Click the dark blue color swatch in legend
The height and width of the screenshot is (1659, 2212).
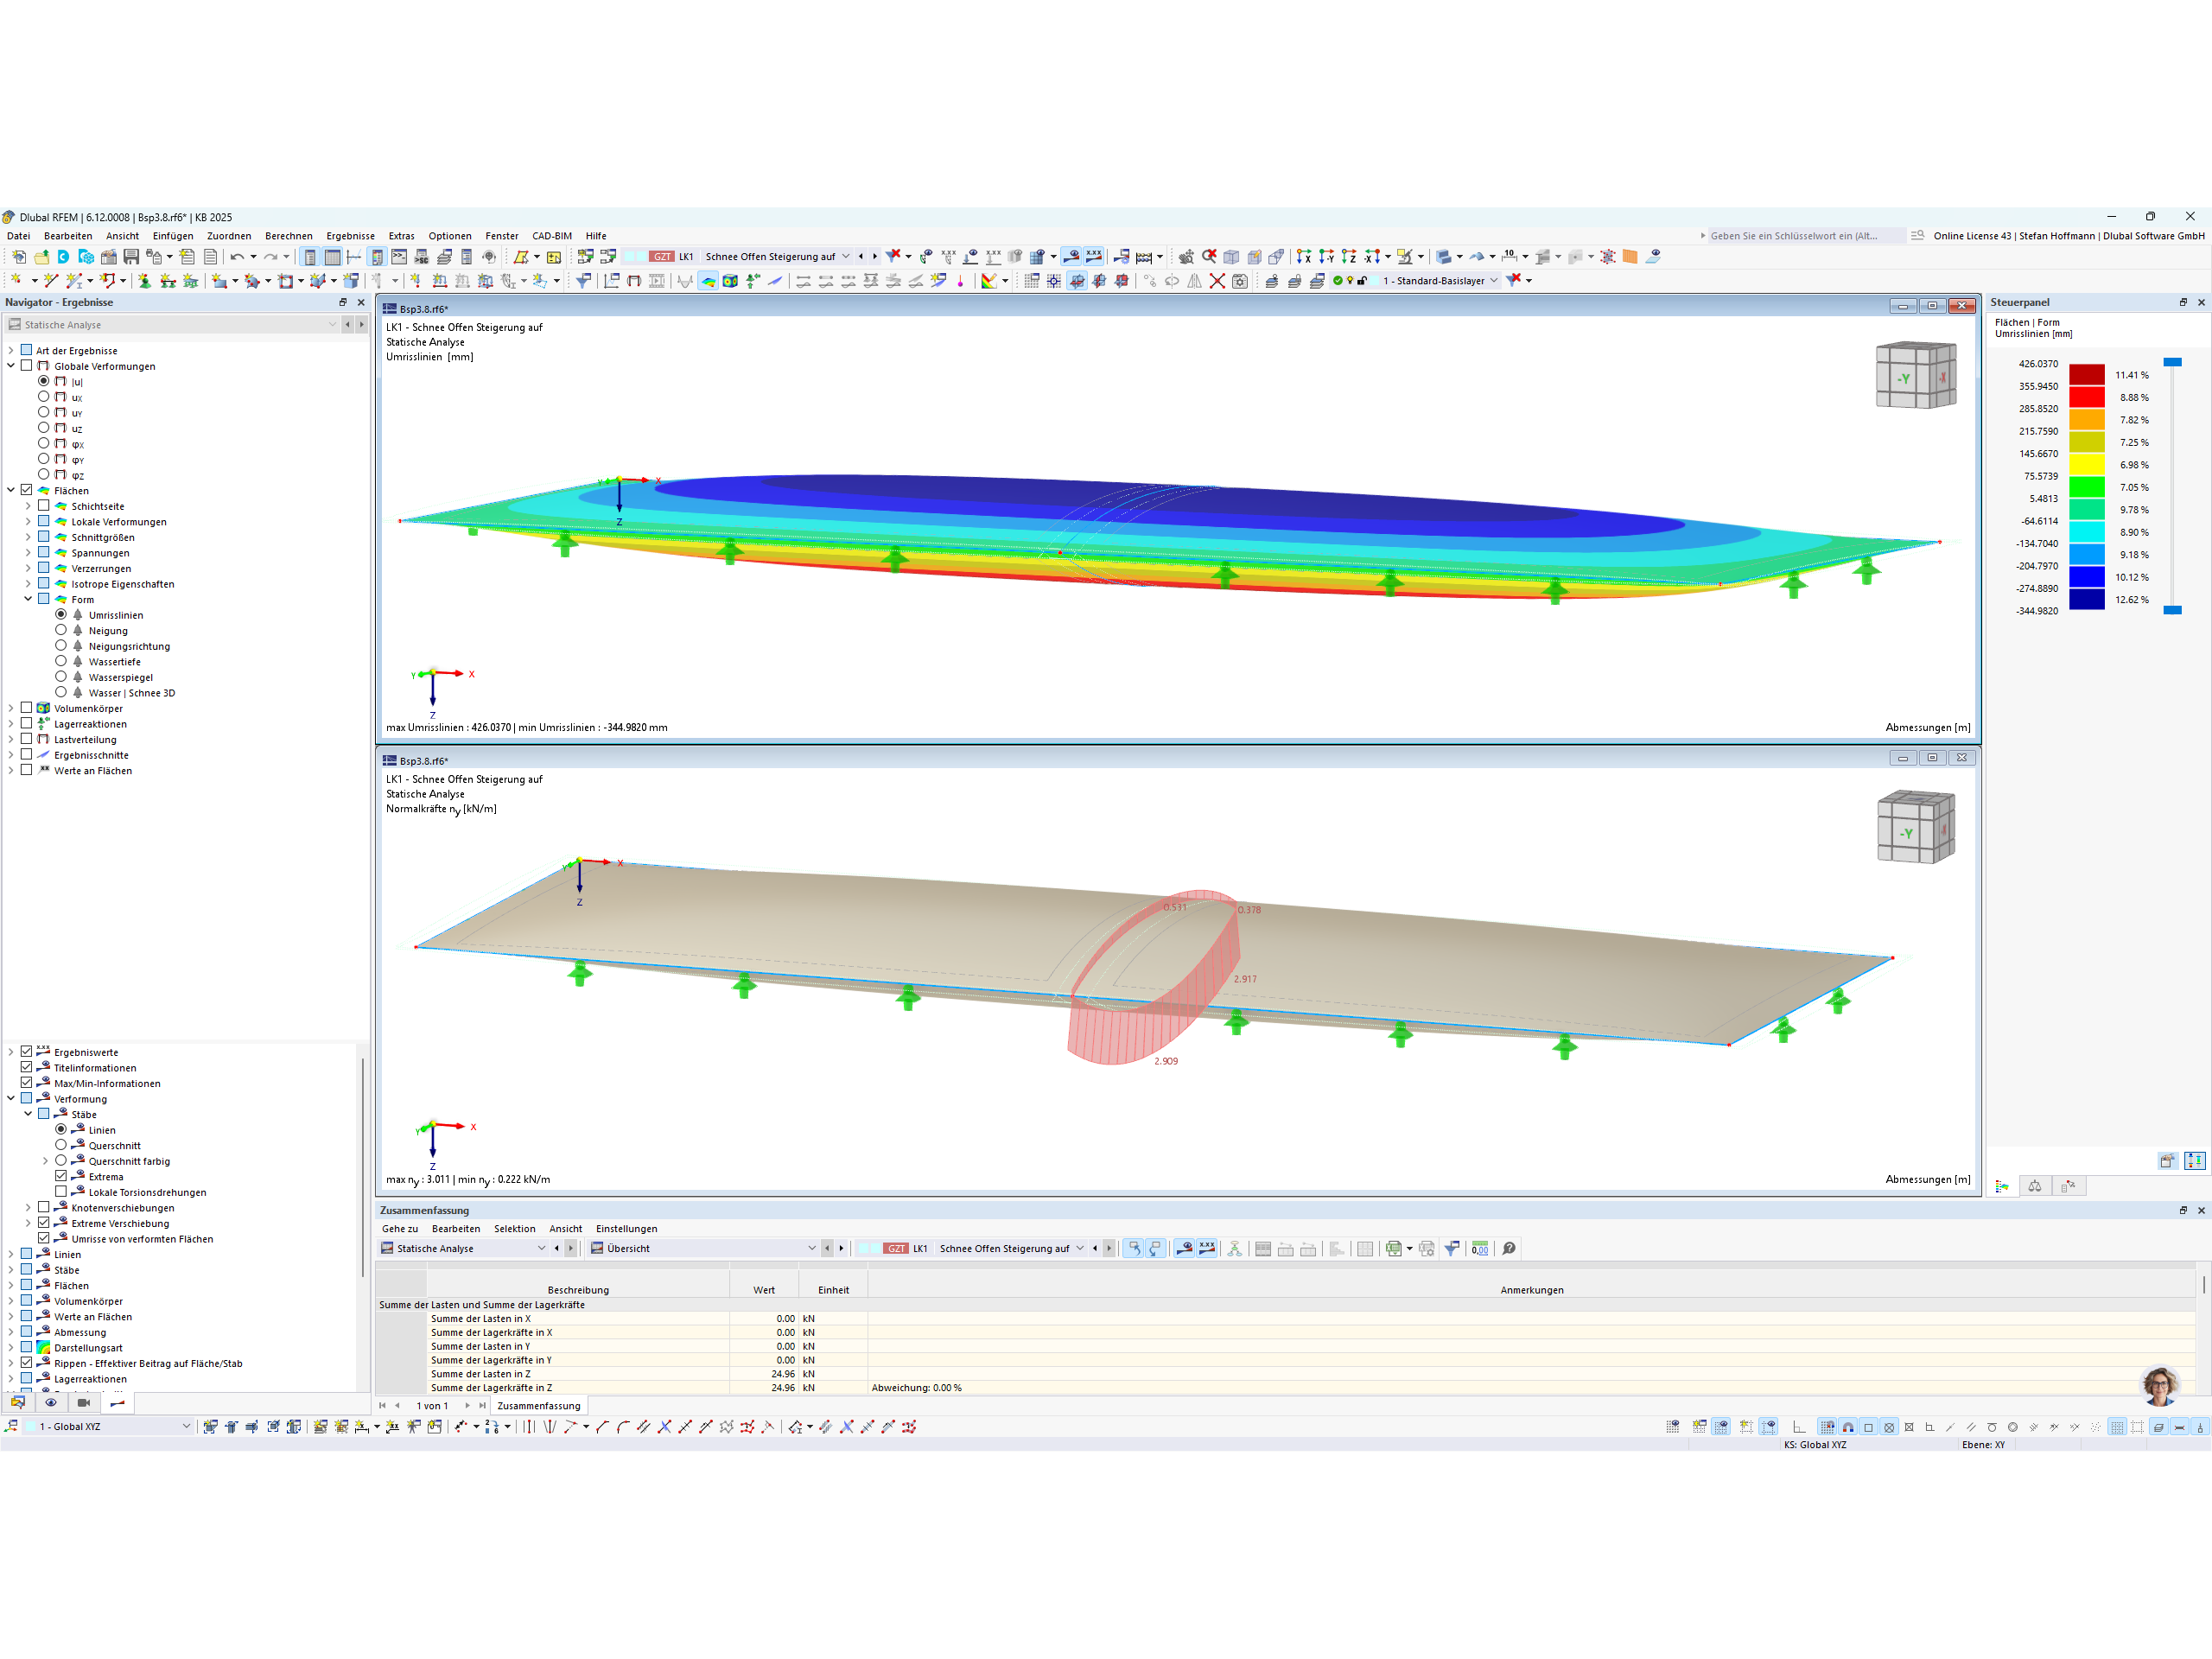(x=2086, y=599)
